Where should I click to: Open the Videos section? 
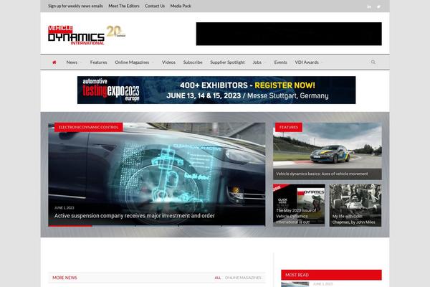(x=168, y=62)
